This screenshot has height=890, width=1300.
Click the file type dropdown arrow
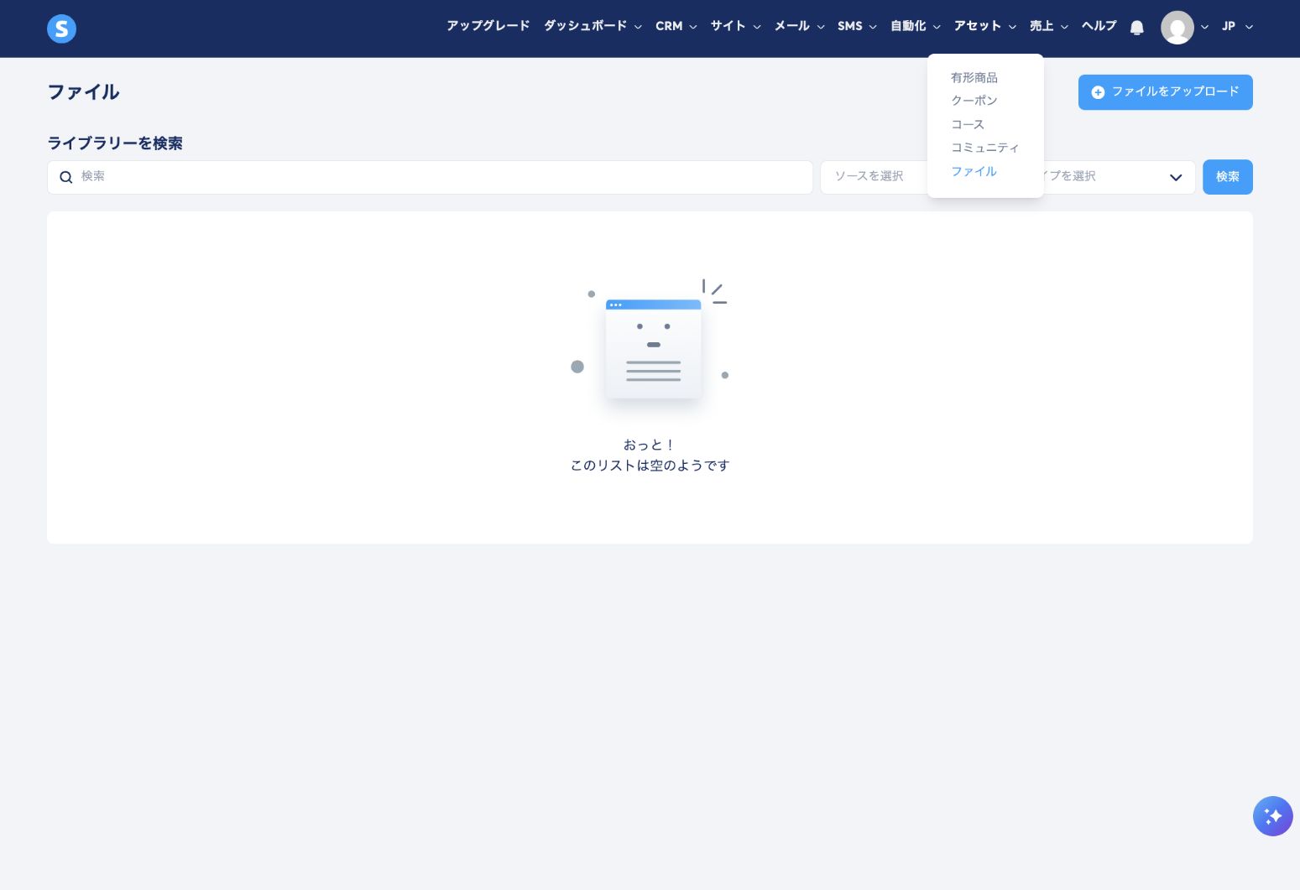(x=1176, y=177)
